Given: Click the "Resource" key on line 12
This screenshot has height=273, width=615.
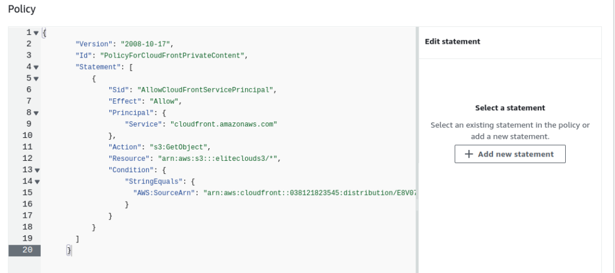Looking at the screenshot, I should coord(129,158).
